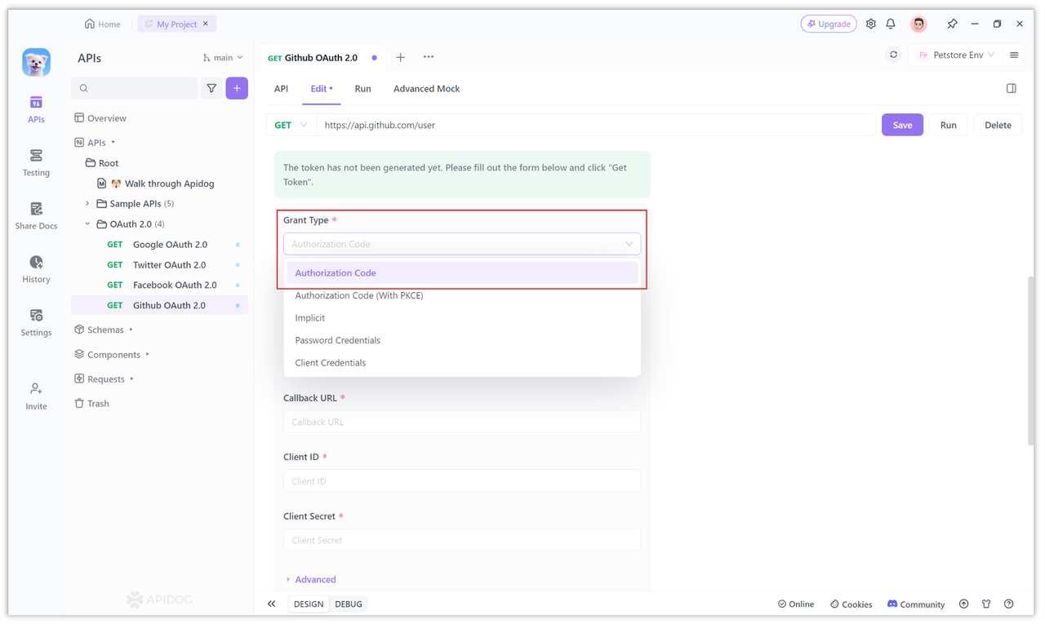1045x624 pixels.
Task: Toggle the right side panel layout icon
Action: tap(1011, 88)
